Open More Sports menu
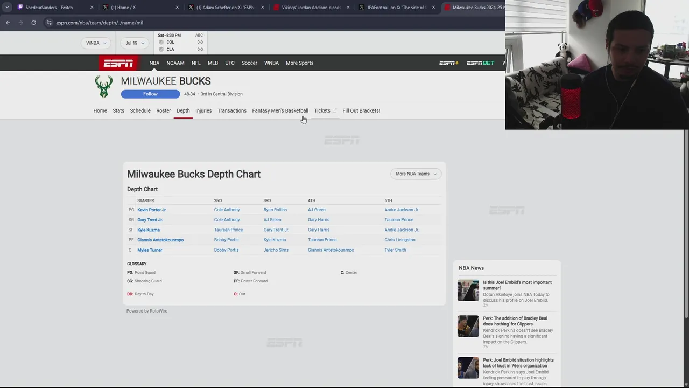This screenshot has height=388, width=689. (299, 63)
